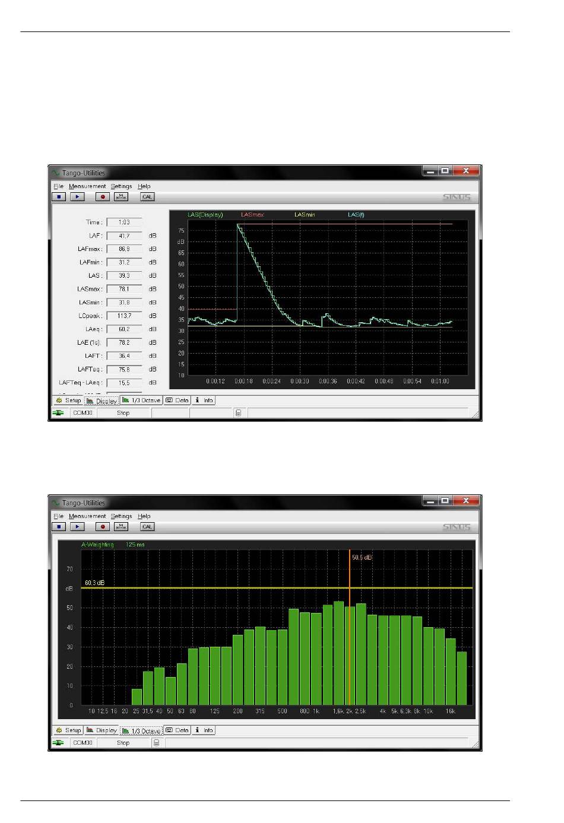Click green connection status icon in spectrum window
This screenshot has height=823, width=564.
58,743
